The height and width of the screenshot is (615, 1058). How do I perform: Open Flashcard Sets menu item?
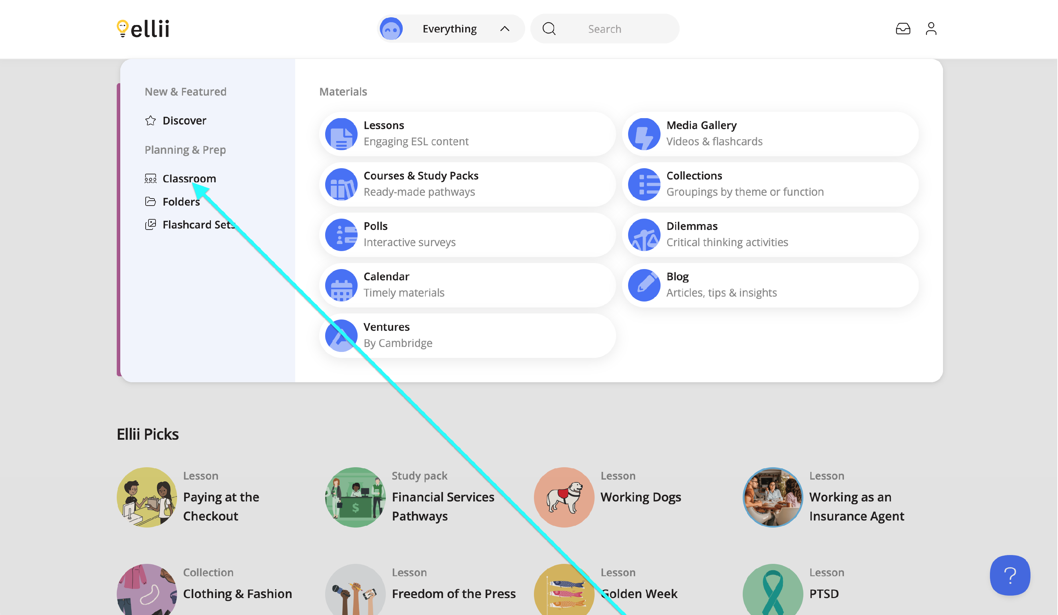197,225
